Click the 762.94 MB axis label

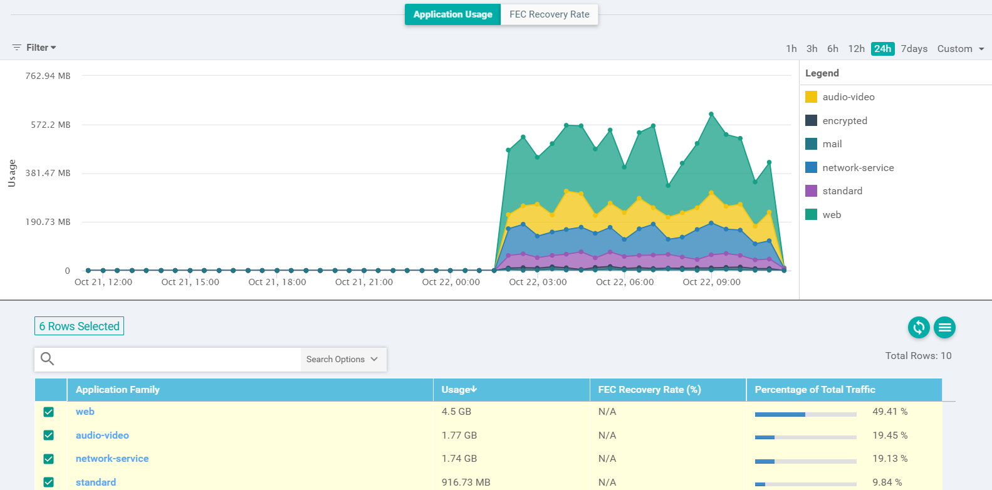(x=48, y=76)
